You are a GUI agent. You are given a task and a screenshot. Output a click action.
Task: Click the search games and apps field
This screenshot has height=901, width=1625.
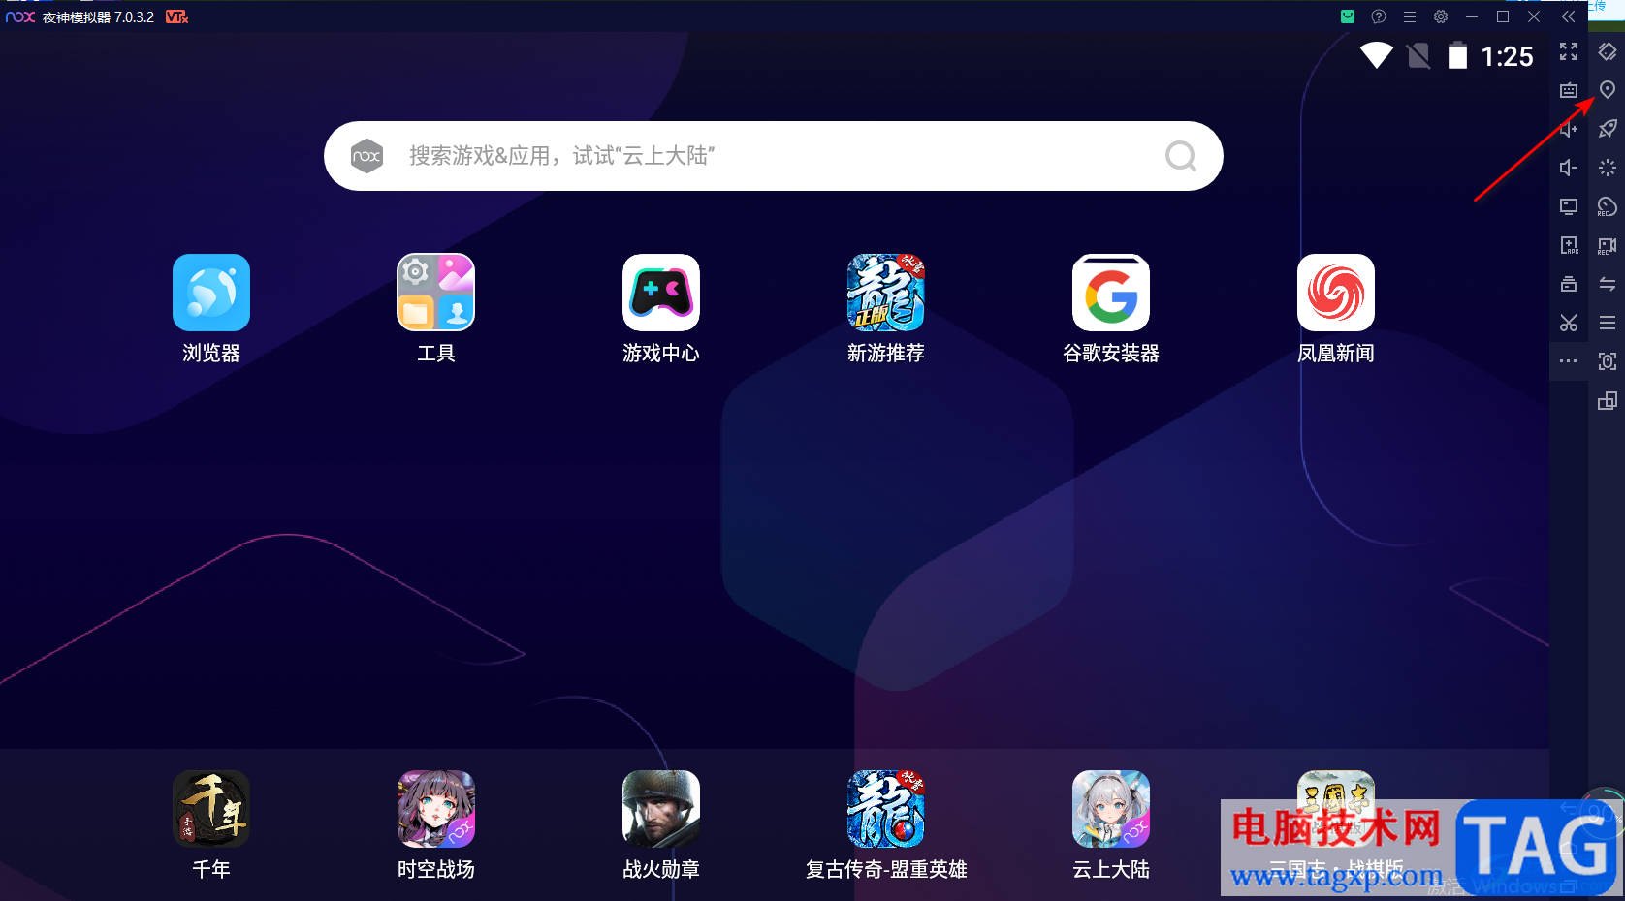coord(773,156)
